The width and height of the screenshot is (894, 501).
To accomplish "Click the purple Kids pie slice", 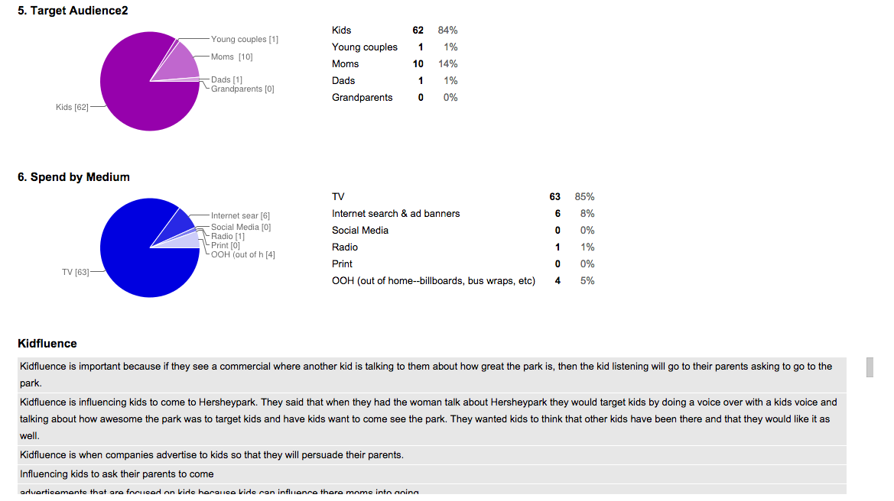I will pos(134,92).
